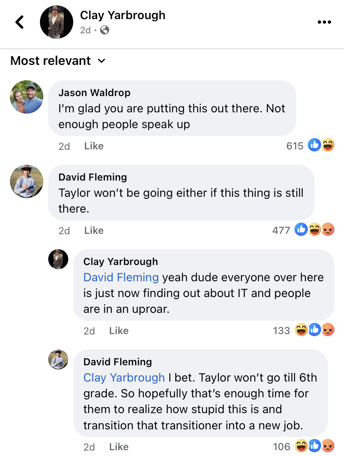Like David Fleming's Taylor comment
Viewport: 344px width, 456px height.
click(x=94, y=230)
